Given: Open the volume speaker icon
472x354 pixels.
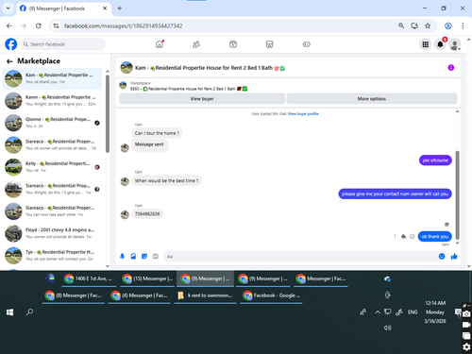Looking at the screenshot, I should coord(388,328).
